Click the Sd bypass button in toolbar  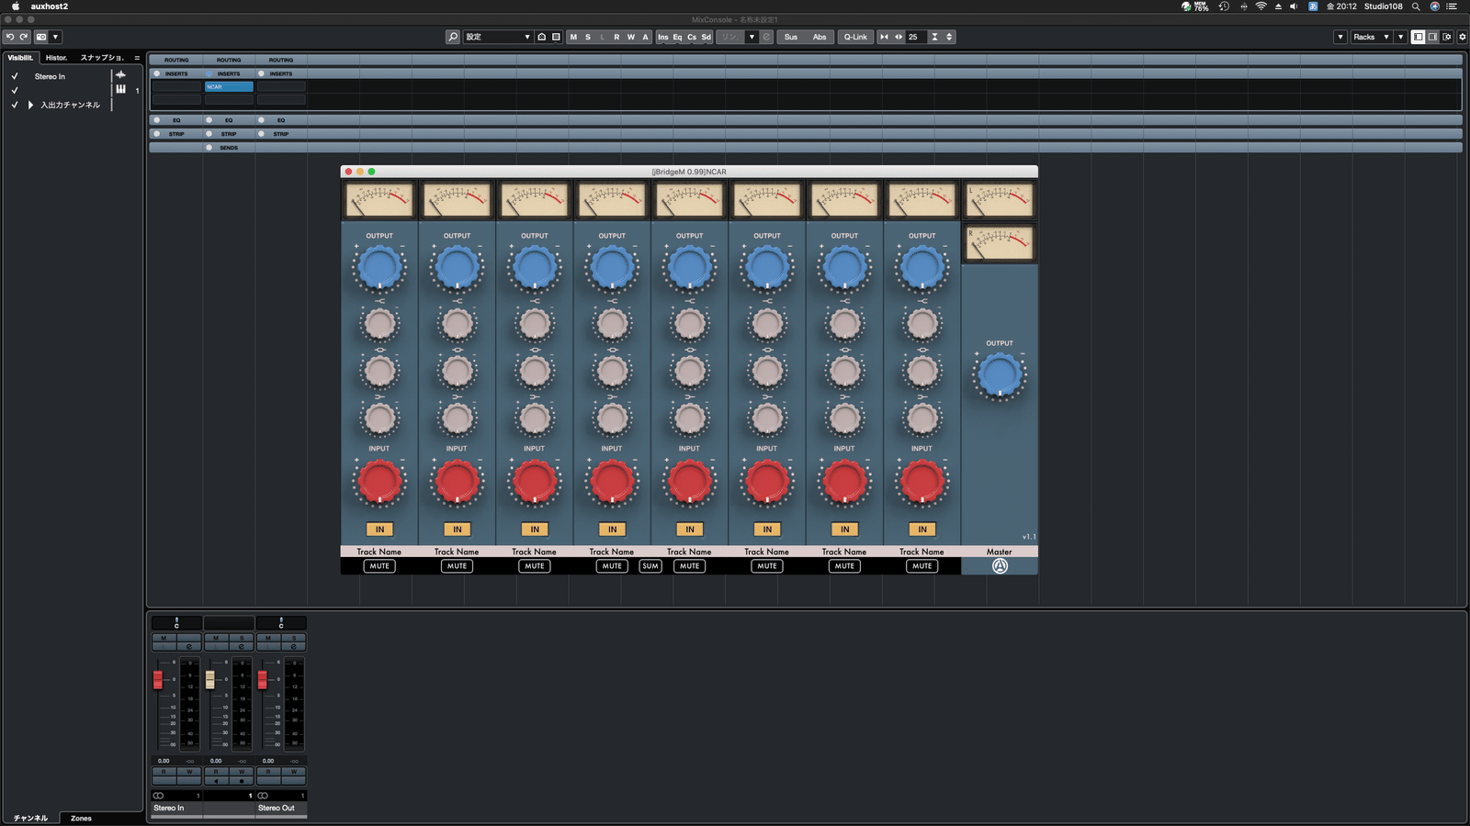[x=706, y=37]
